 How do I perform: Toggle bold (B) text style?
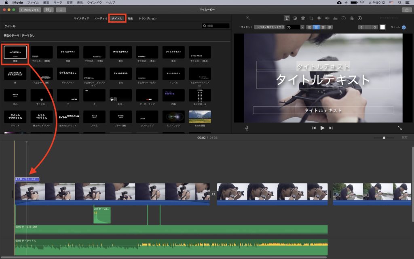point(362,27)
